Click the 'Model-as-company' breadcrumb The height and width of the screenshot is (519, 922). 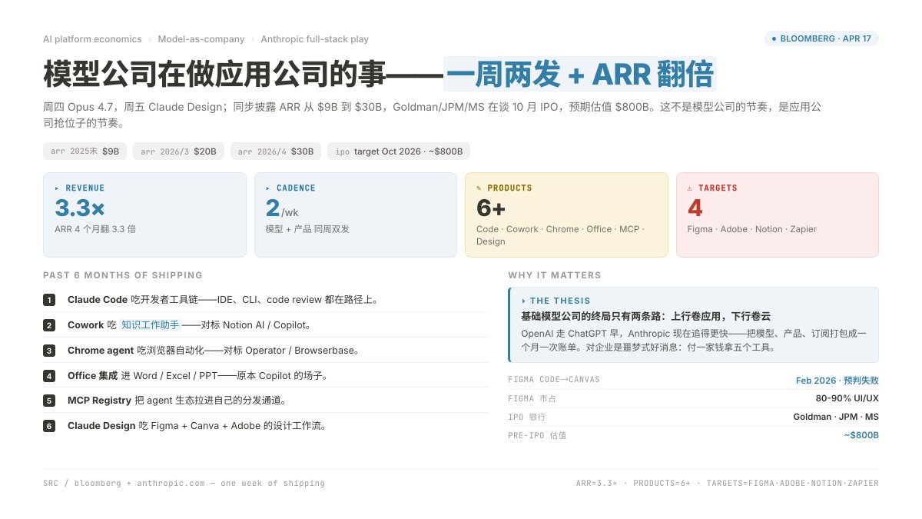click(201, 39)
